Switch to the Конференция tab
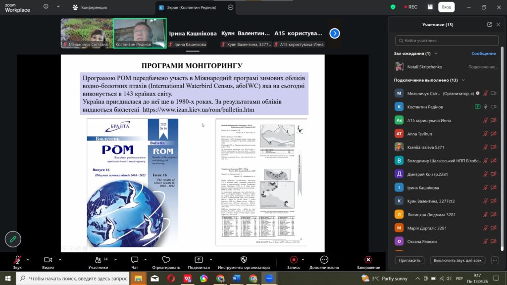 click(x=89, y=7)
